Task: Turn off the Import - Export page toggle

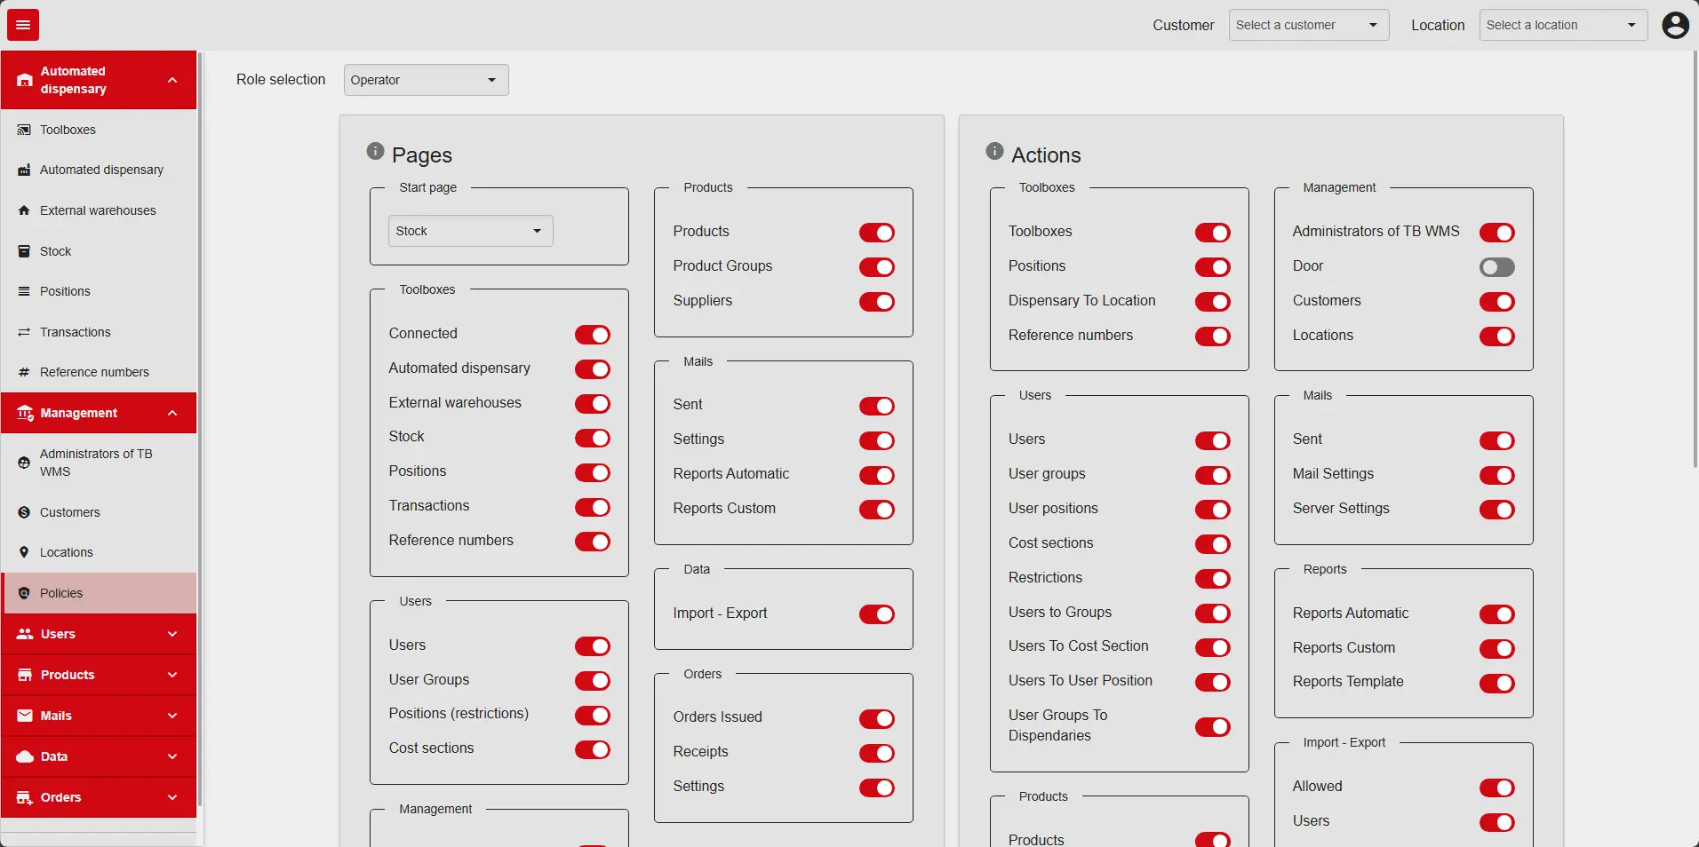Action: (x=876, y=614)
